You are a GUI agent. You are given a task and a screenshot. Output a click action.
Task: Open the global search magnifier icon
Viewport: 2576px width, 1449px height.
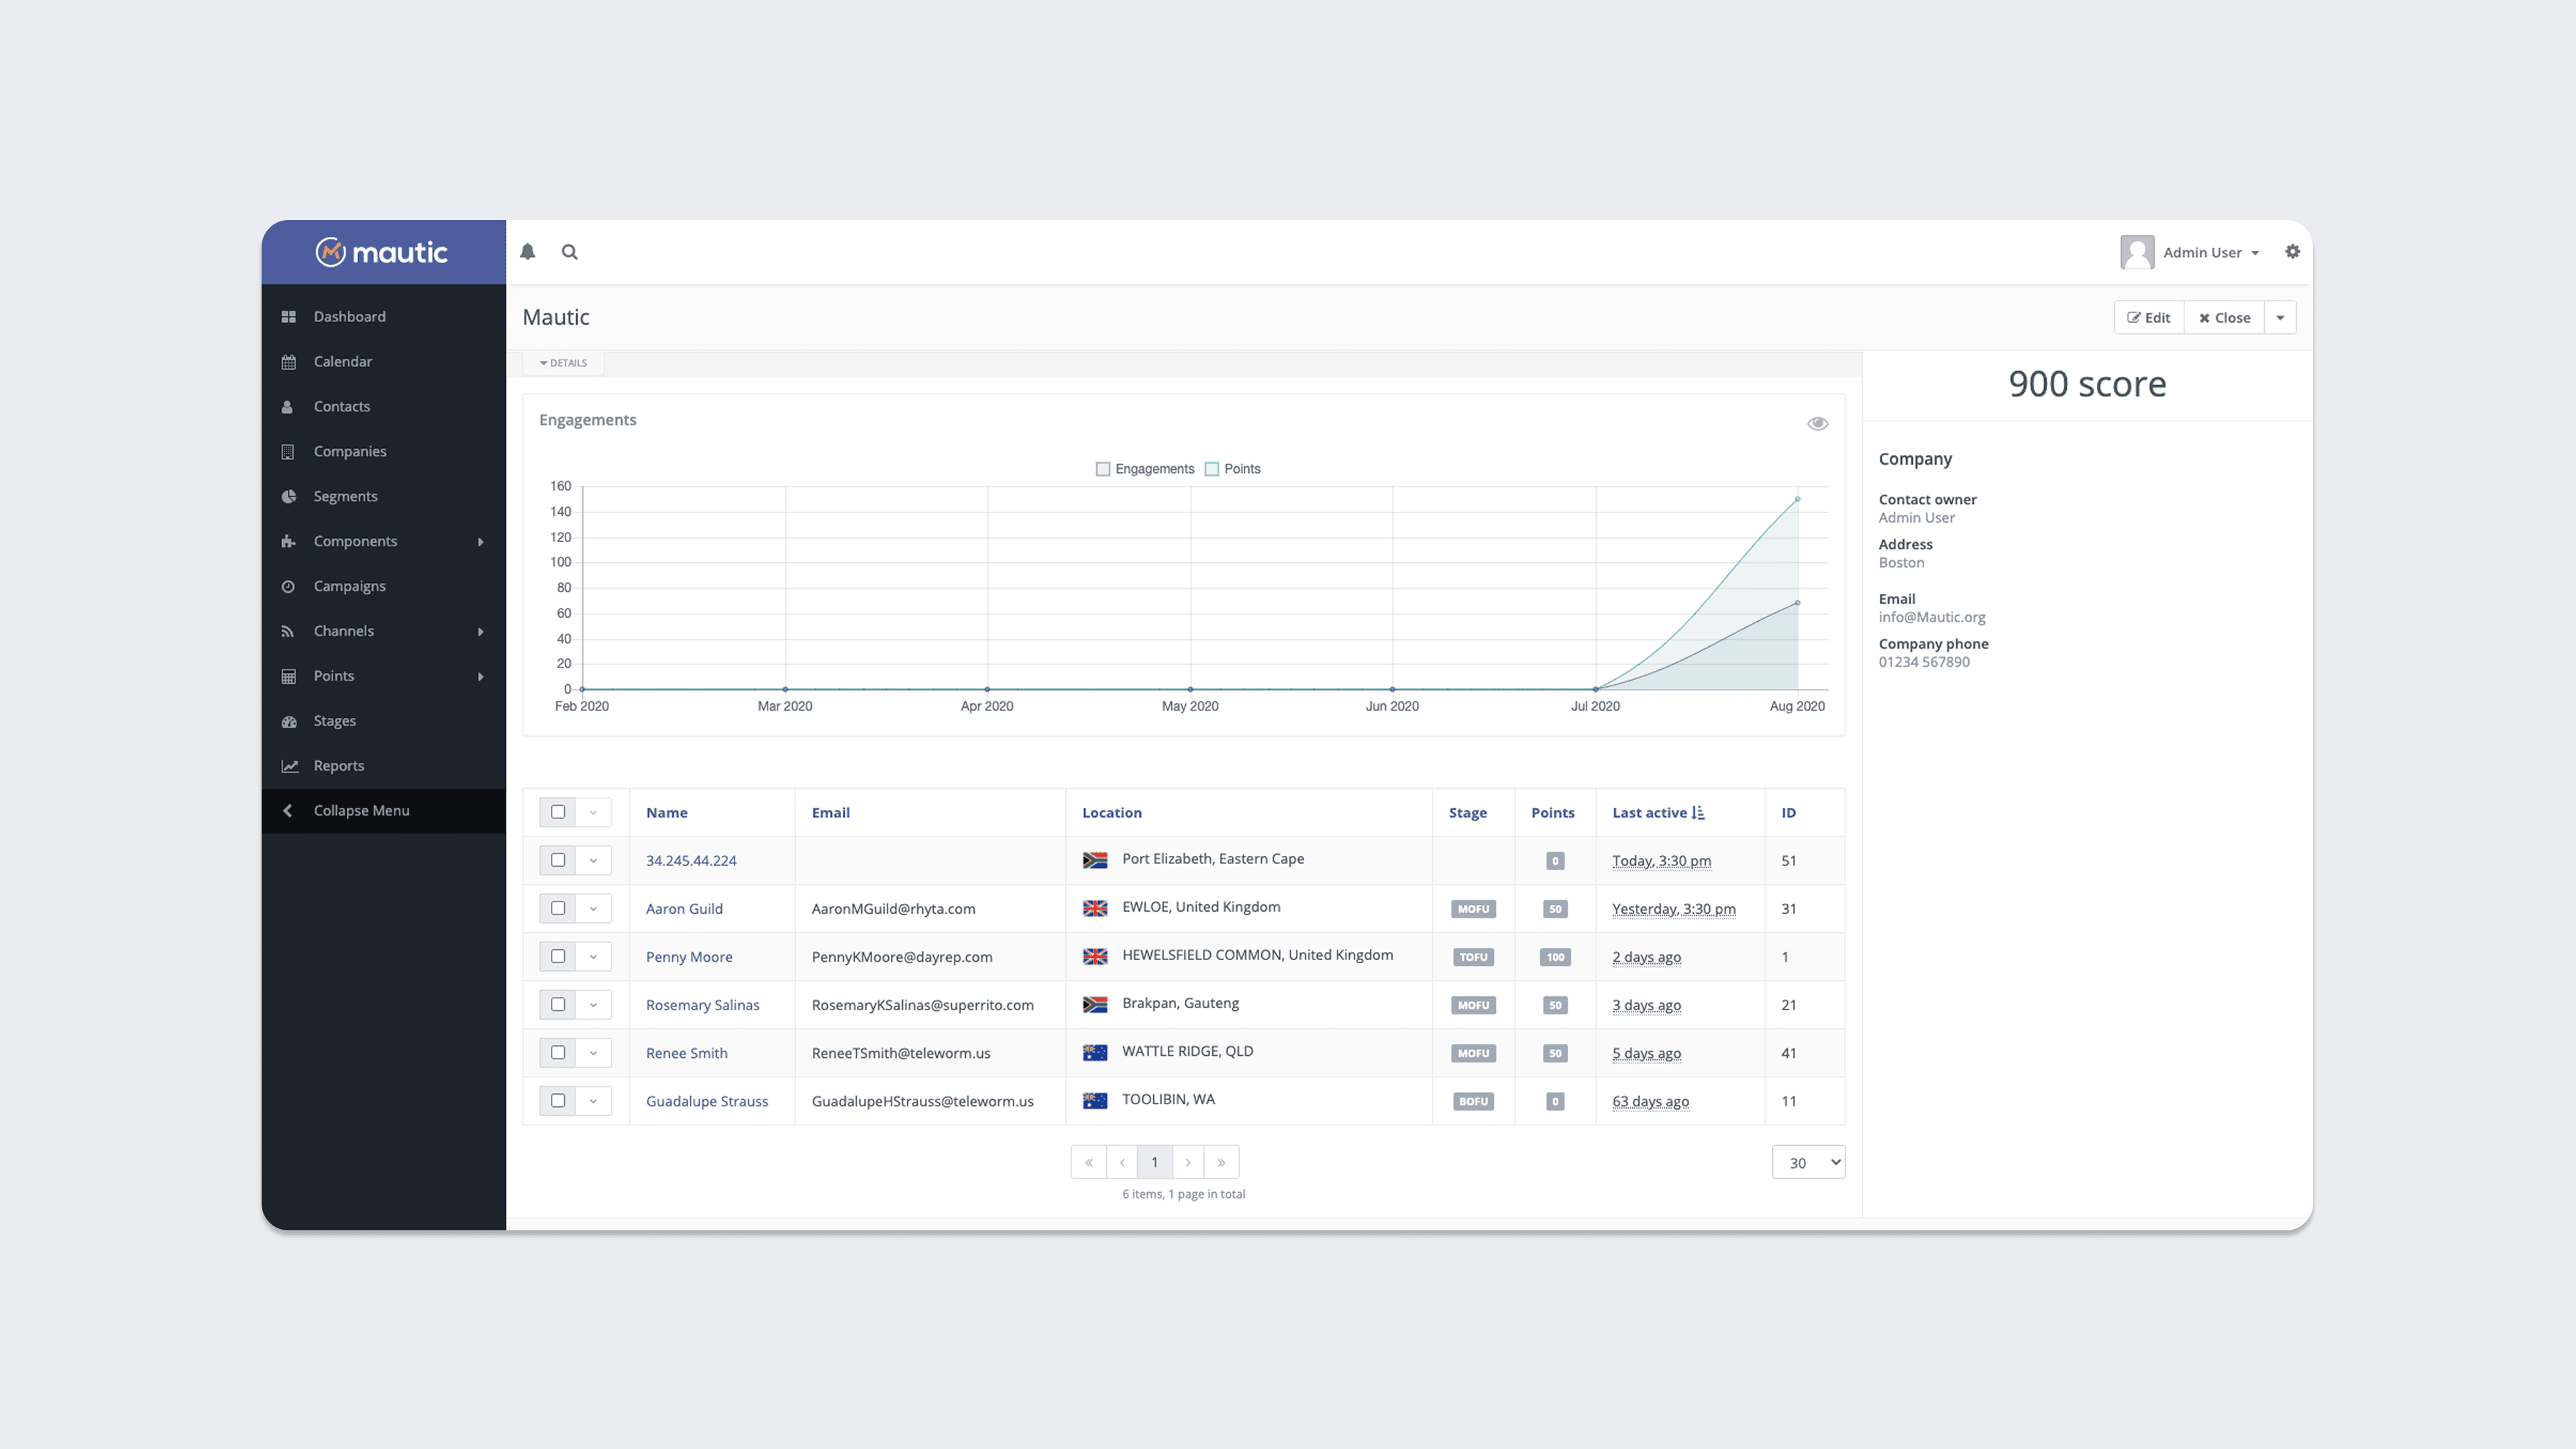[x=569, y=252]
